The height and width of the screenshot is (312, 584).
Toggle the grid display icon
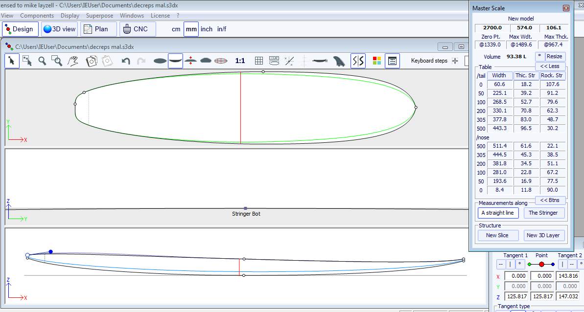pos(259,61)
